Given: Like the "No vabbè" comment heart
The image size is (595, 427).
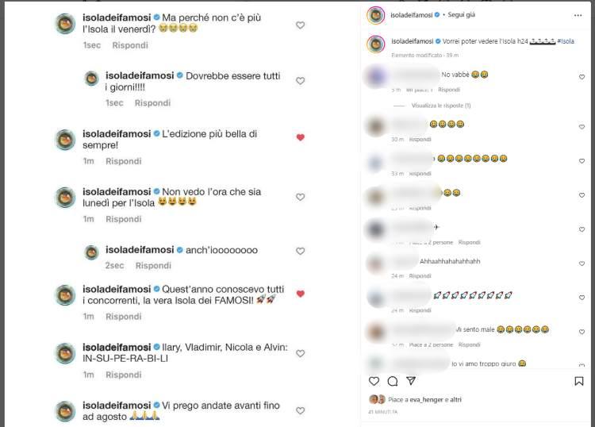Looking at the screenshot, I should click(582, 77).
